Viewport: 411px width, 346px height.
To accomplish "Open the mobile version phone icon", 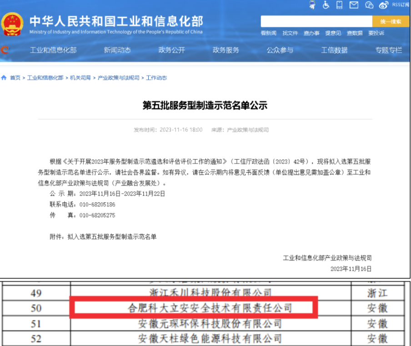I will coord(339,5).
